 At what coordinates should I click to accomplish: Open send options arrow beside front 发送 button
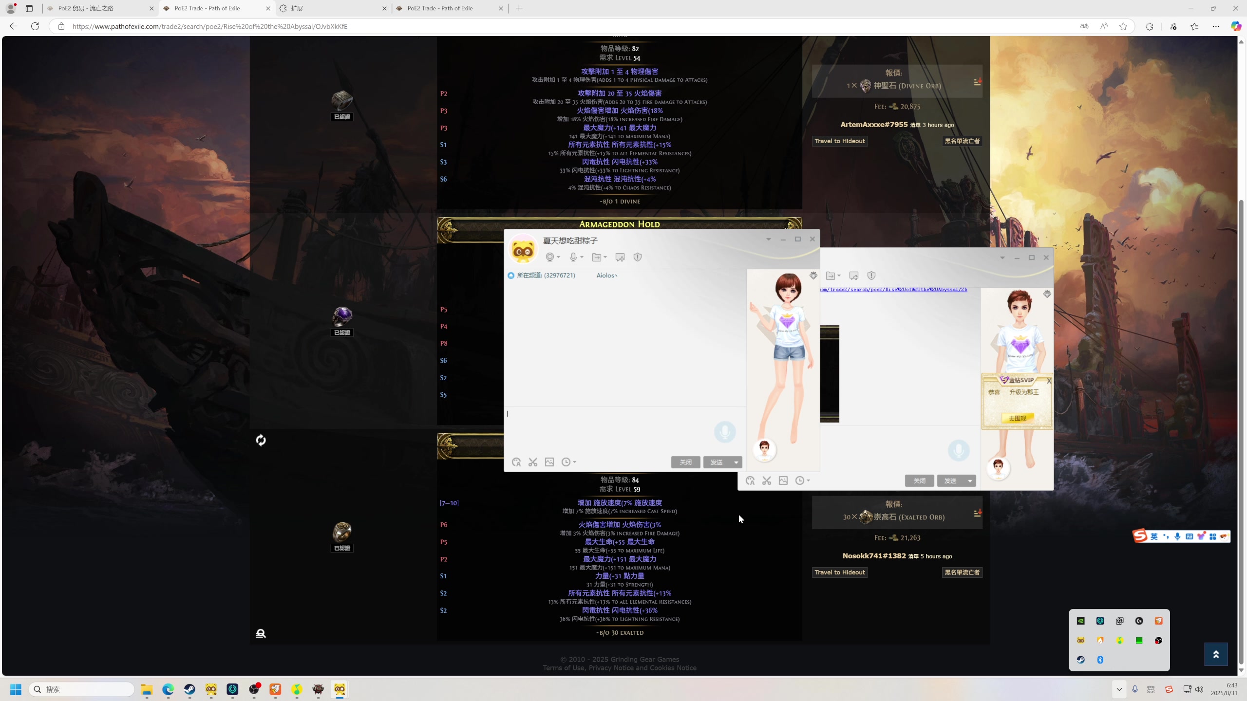(736, 462)
